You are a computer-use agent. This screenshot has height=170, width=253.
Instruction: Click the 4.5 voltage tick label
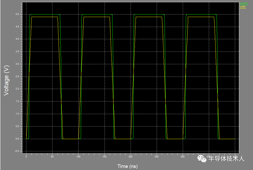(x=17, y=27)
